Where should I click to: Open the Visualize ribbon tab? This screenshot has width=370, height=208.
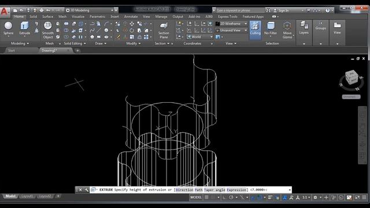coord(78,17)
